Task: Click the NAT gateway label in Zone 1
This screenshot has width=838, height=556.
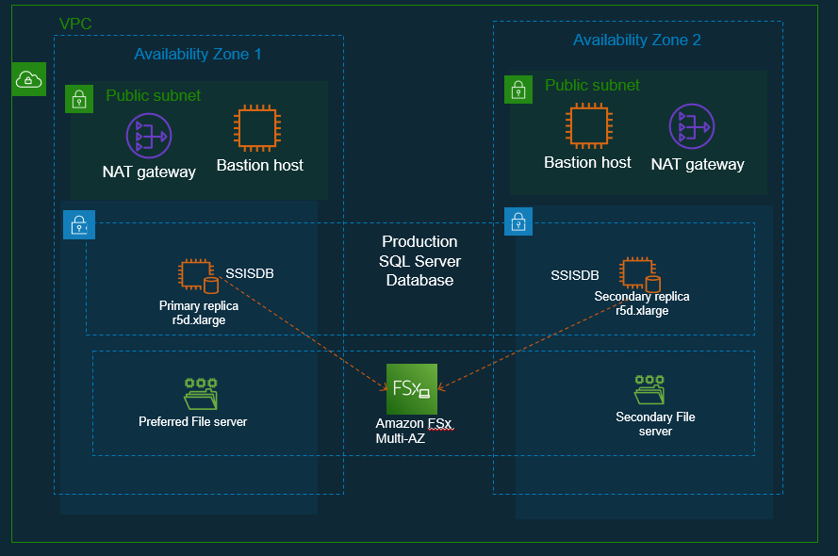Action: (x=149, y=172)
